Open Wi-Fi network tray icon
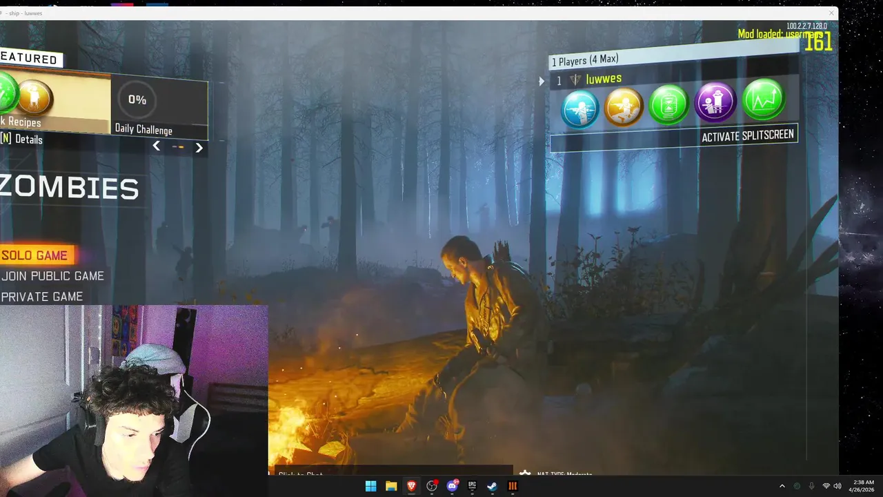 (826, 486)
